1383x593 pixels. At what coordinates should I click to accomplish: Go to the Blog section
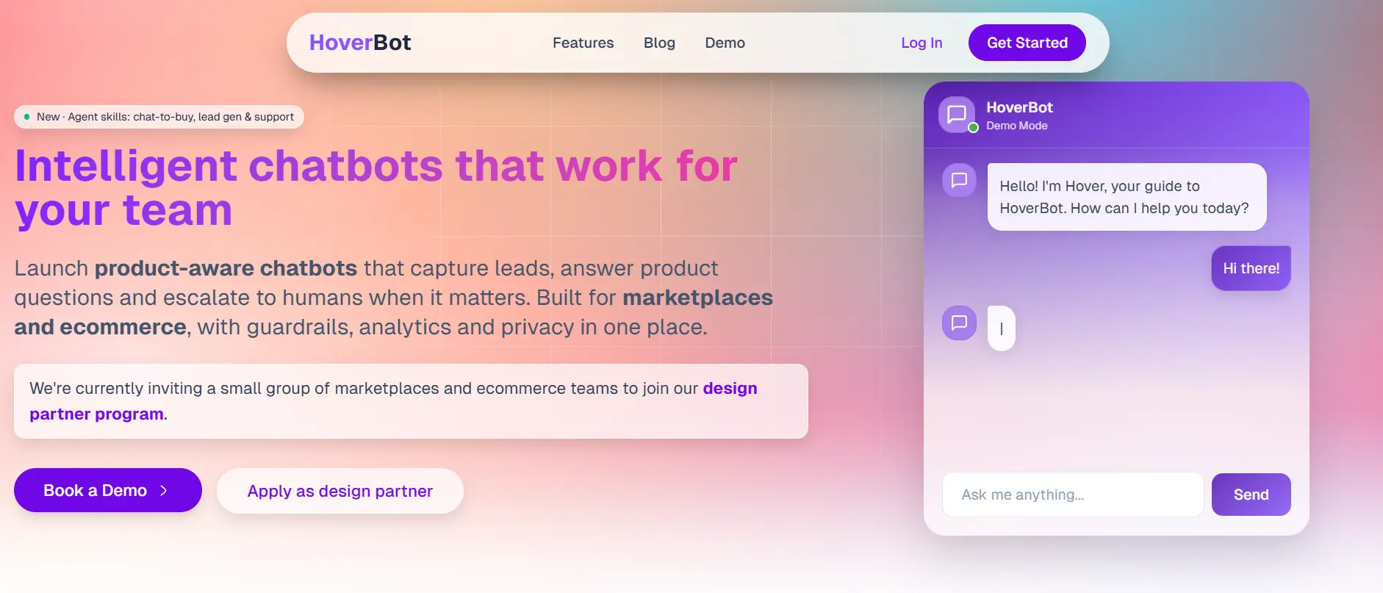click(659, 43)
